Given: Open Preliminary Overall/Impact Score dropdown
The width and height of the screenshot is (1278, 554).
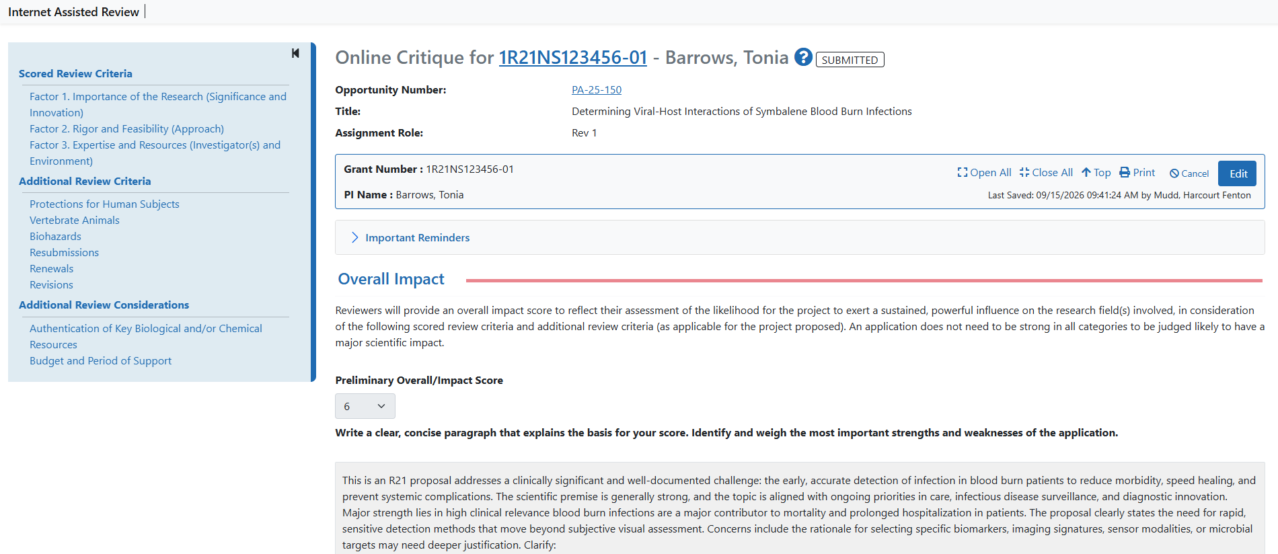Looking at the screenshot, I should tap(365, 406).
